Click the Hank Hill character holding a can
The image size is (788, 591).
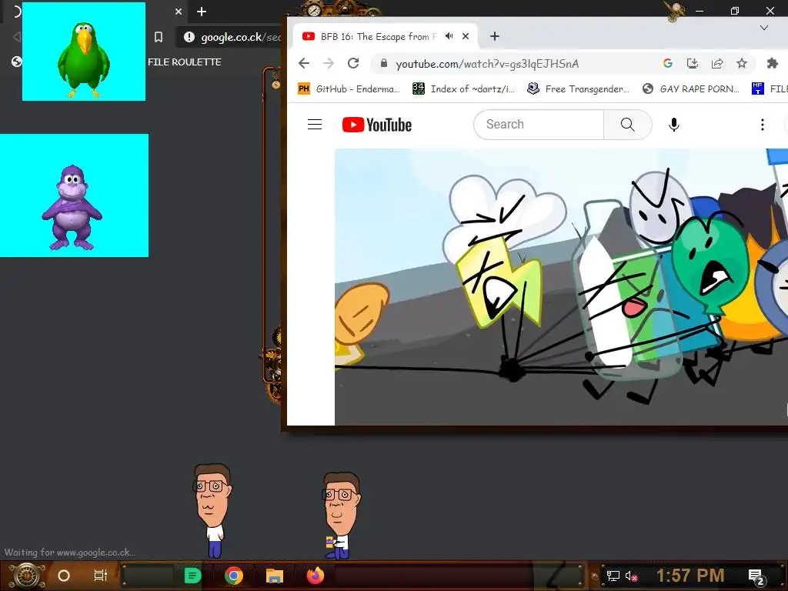tap(341, 516)
